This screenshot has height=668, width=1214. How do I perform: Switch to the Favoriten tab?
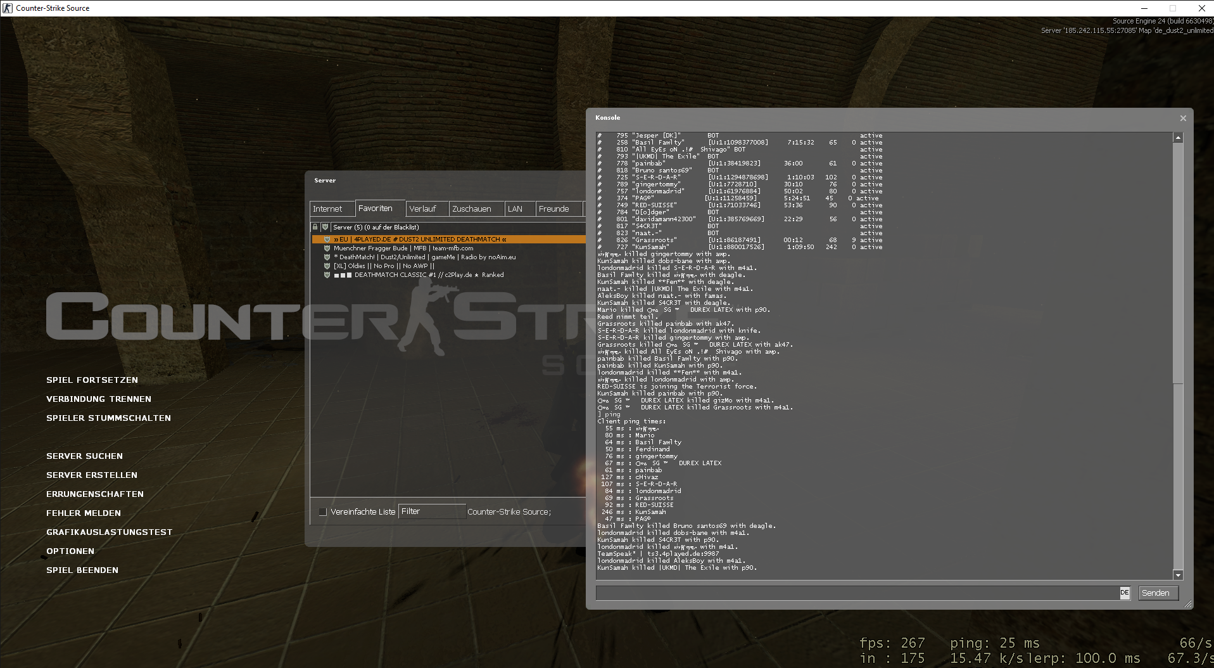[379, 208]
